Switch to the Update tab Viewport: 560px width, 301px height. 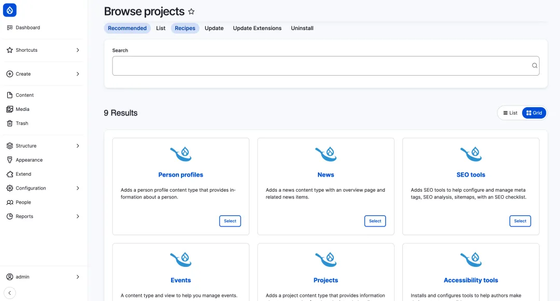(x=214, y=28)
